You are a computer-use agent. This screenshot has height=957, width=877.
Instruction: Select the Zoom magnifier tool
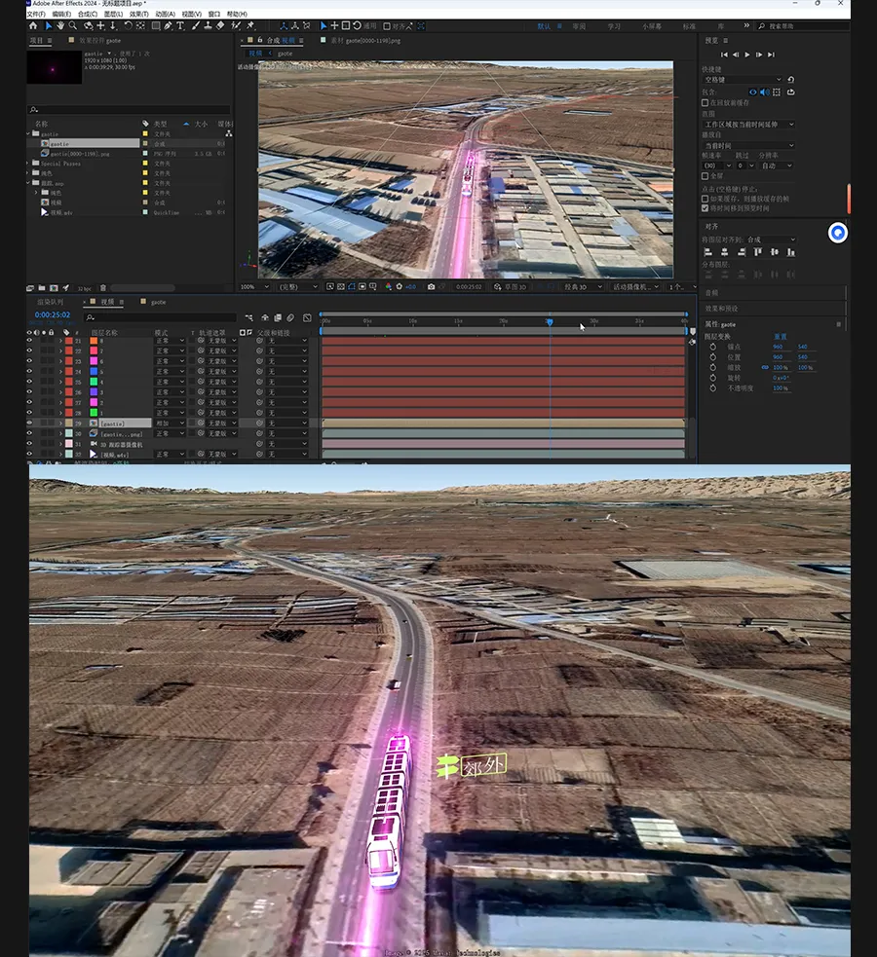[73, 25]
